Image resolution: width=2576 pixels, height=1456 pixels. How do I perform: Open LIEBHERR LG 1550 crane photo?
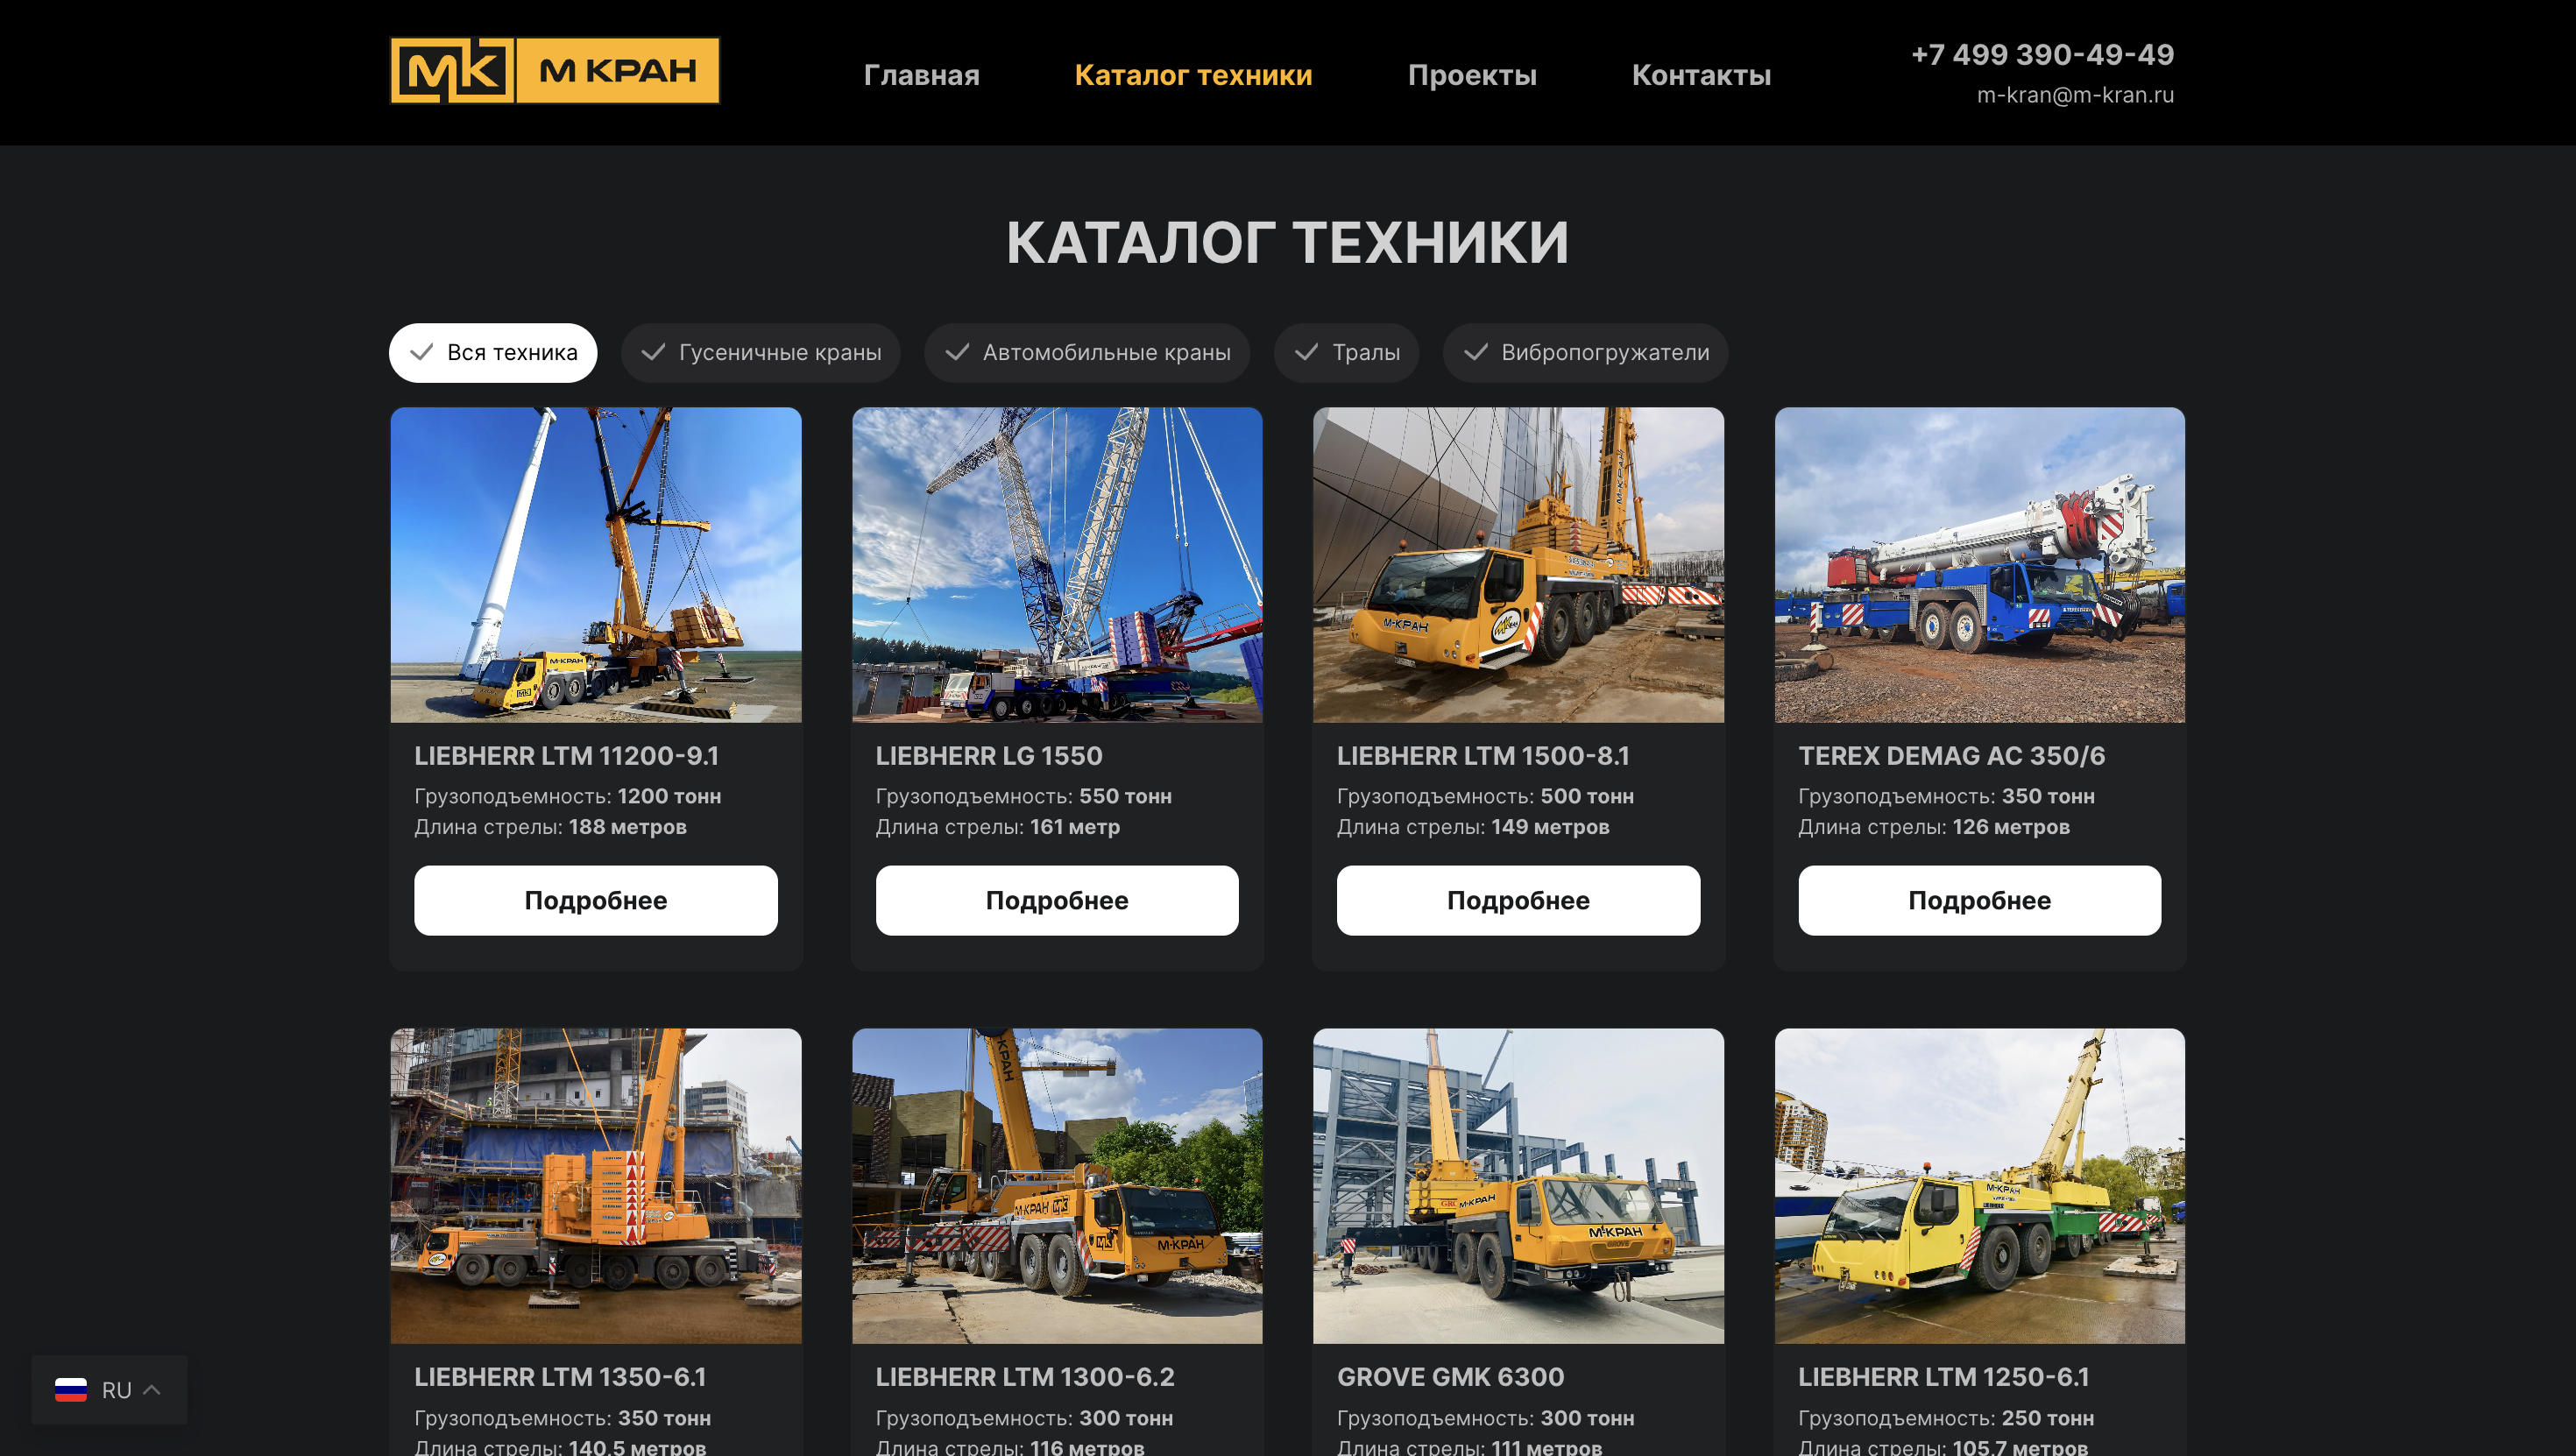click(1057, 564)
